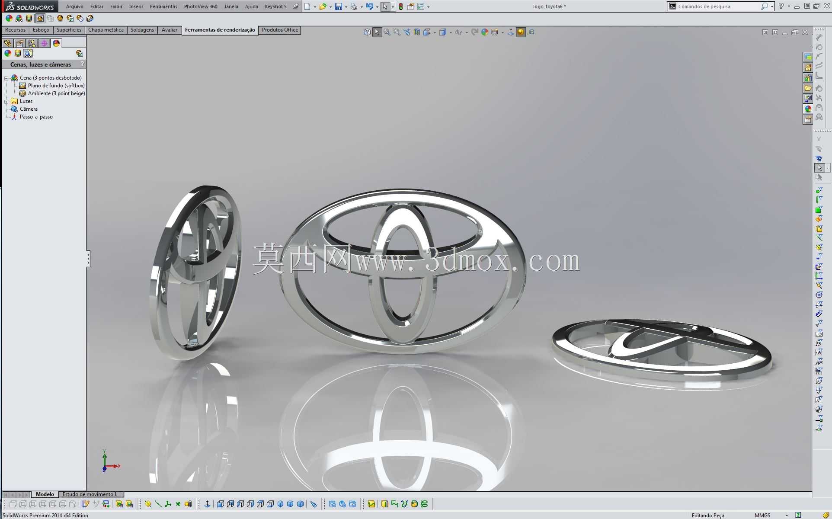Toggle the Select arrow in view toolbar

pos(377,32)
